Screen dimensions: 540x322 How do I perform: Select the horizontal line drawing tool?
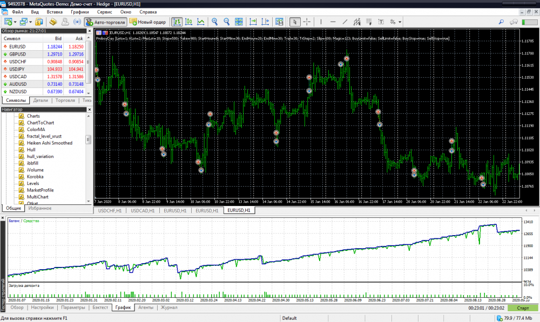point(333,22)
